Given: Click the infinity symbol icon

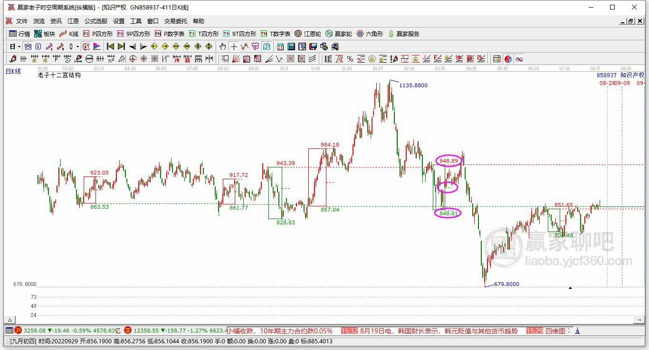Looking at the screenshot, I should (x=519, y=59).
